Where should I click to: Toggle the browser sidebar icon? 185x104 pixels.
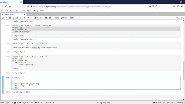click(178, 6)
